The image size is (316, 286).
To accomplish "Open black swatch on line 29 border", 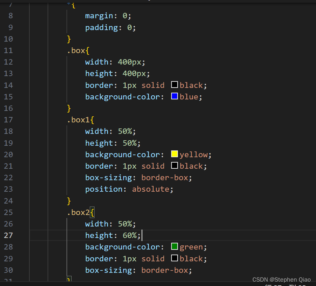I will 174,258.
